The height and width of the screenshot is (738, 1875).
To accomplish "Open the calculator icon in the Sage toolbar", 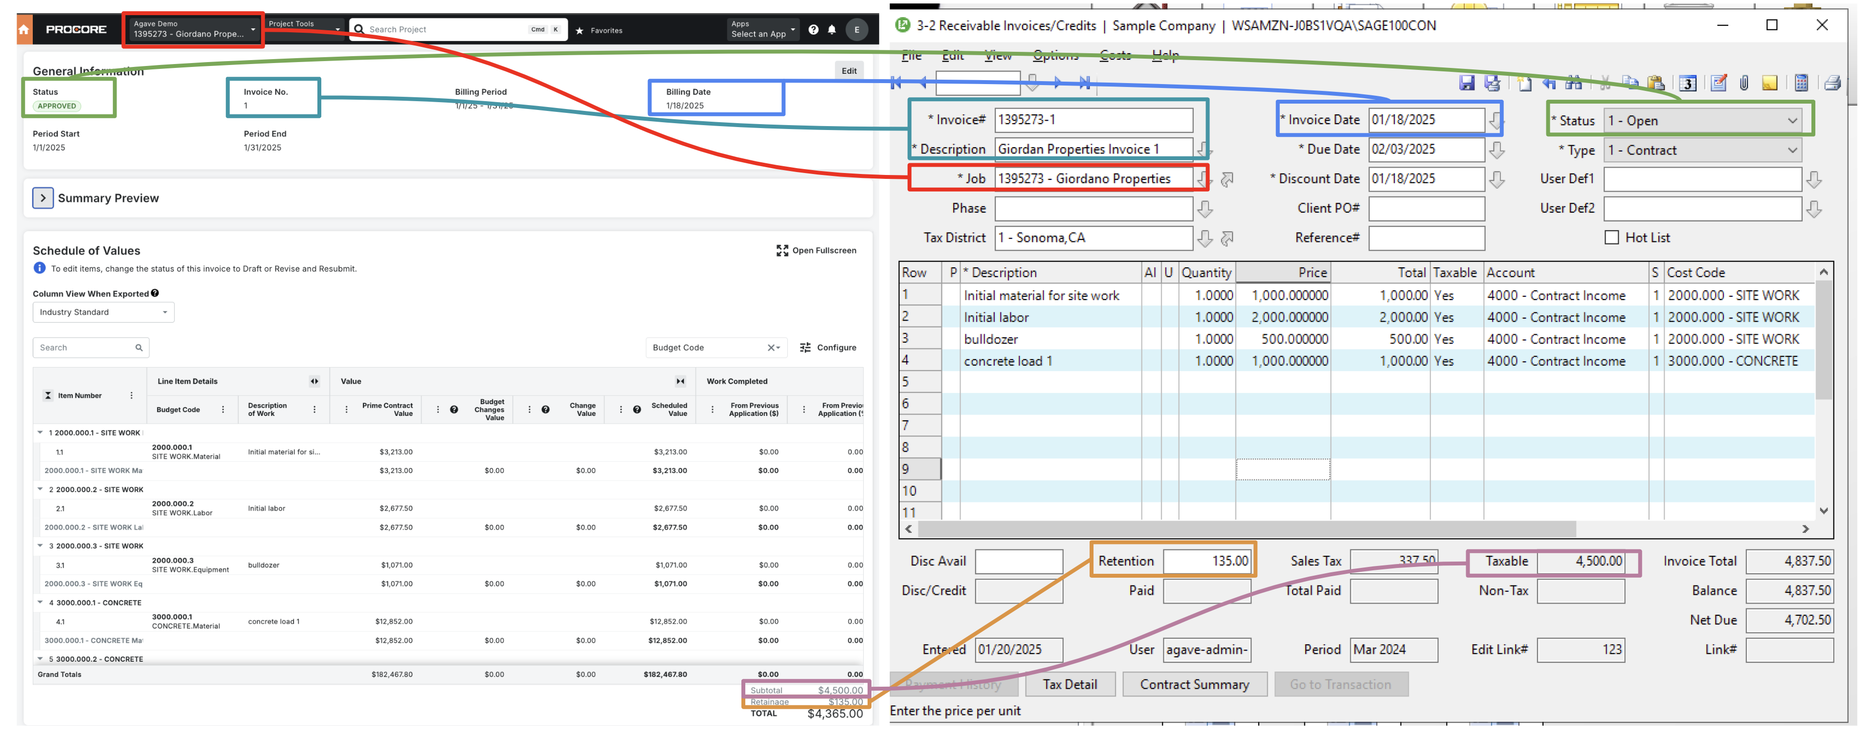I will tap(1802, 83).
